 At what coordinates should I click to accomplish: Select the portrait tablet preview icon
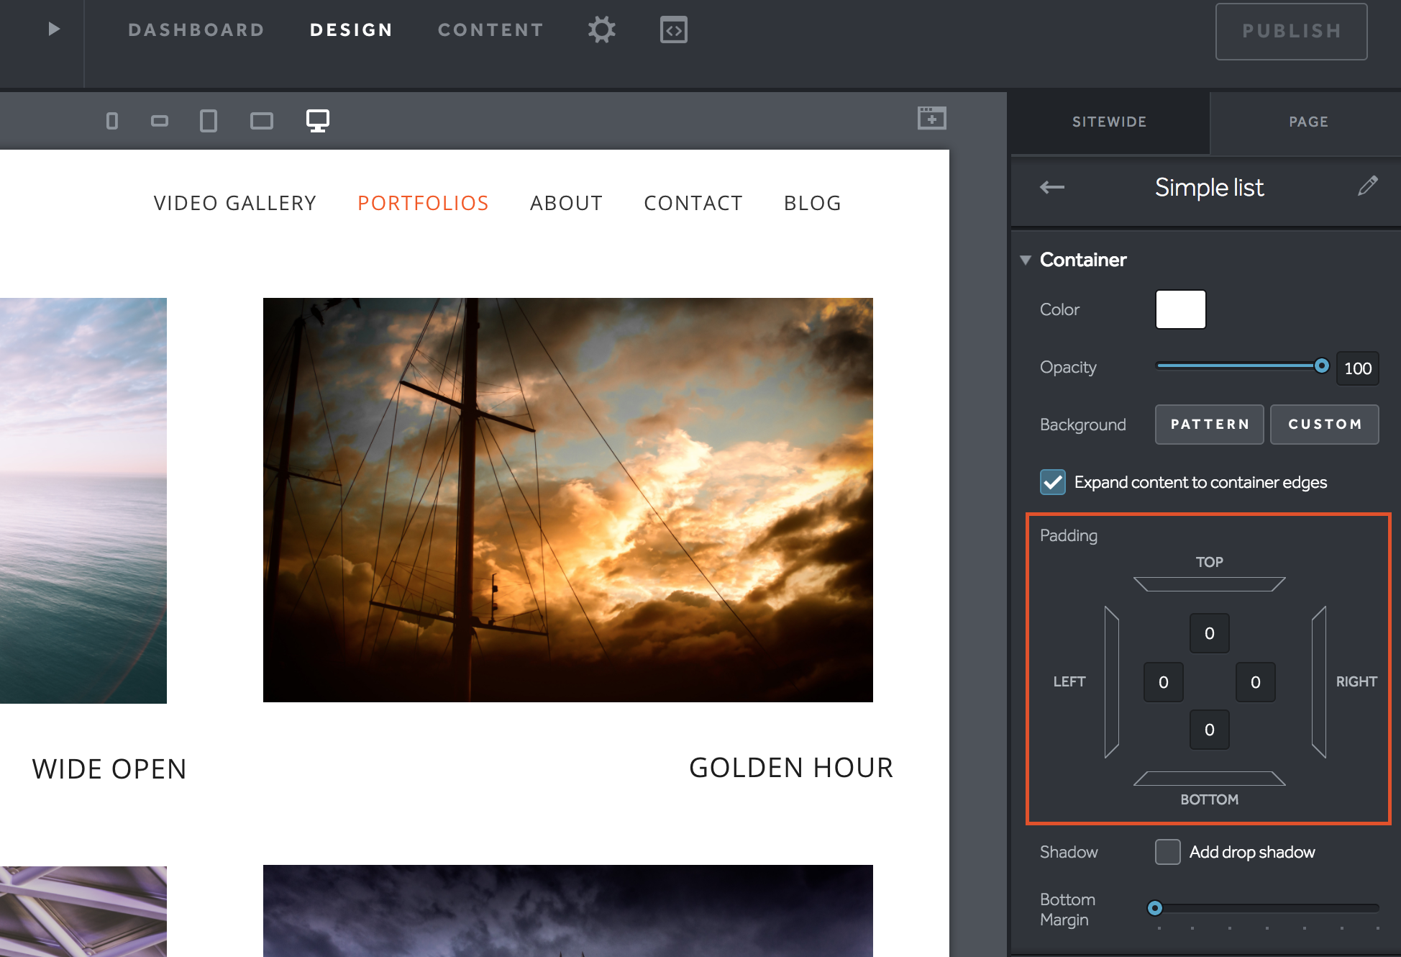(x=209, y=120)
